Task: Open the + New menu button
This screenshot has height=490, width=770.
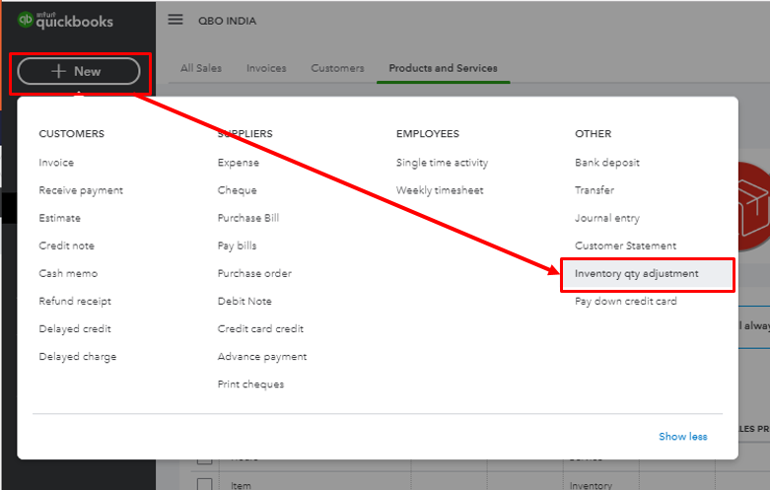Action: coord(79,71)
